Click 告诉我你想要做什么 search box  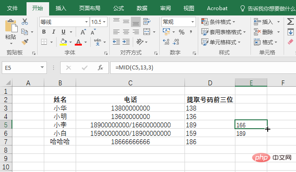tap(268, 8)
